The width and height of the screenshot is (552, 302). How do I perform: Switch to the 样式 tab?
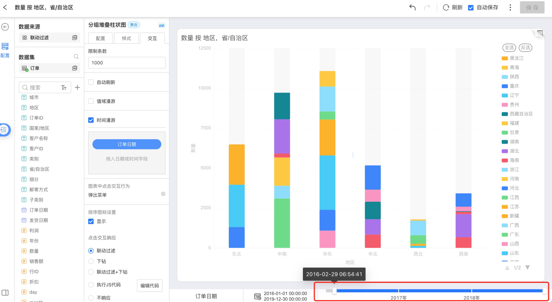127,38
